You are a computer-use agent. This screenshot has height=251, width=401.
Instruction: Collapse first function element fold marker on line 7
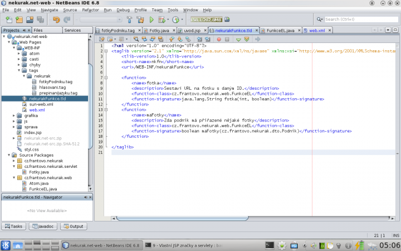coord(106,78)
